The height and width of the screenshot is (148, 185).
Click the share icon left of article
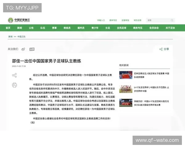point(14,75)
